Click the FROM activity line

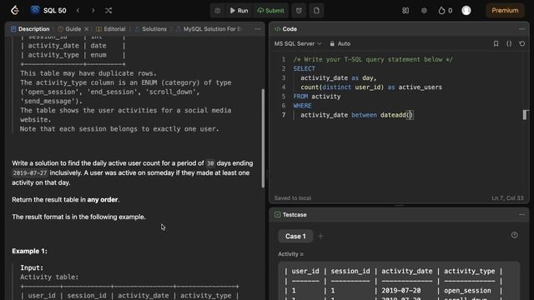click(x=317, y=97)
